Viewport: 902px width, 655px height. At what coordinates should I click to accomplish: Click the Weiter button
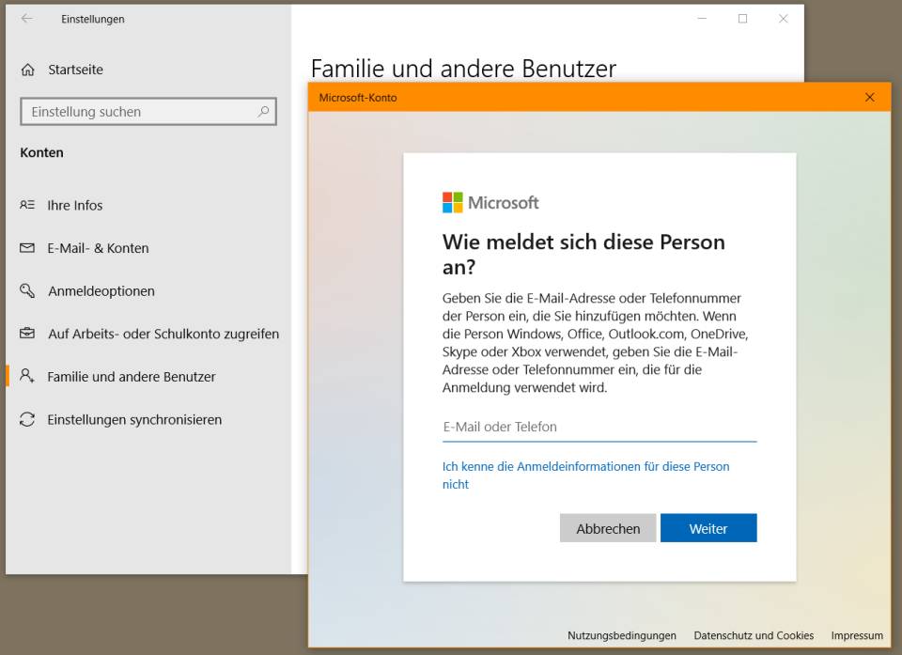tap(708, 528)
